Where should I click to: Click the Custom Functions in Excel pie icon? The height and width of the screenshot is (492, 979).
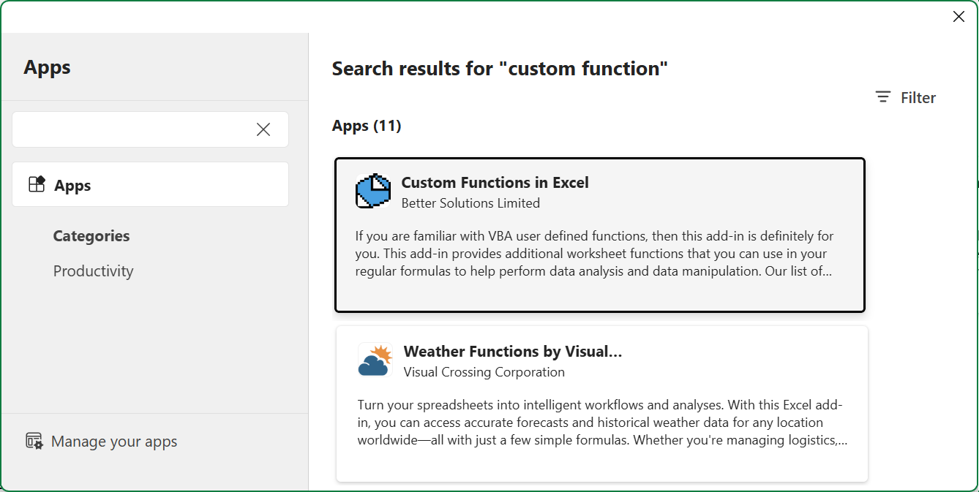pos(373,192)
